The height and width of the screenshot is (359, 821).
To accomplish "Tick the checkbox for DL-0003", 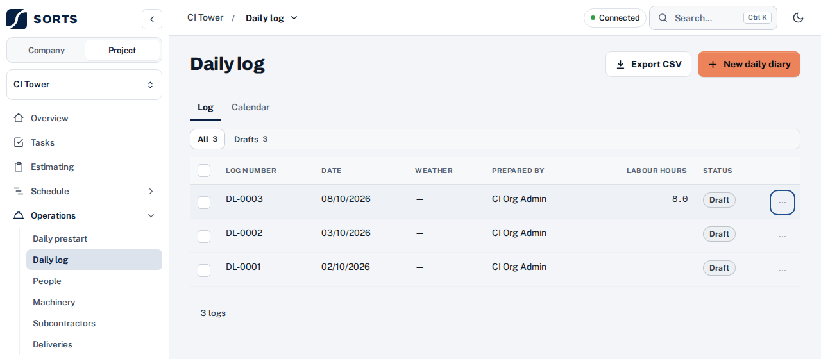I will pyautogui.click(x=204, y=203).
